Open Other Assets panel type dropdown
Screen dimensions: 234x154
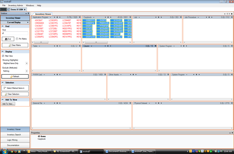coord(121,75)
